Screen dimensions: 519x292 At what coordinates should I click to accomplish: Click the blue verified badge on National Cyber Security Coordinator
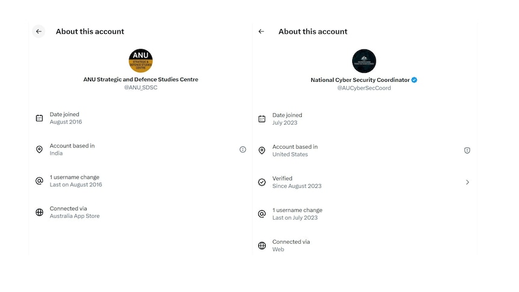tap(415, 80)
